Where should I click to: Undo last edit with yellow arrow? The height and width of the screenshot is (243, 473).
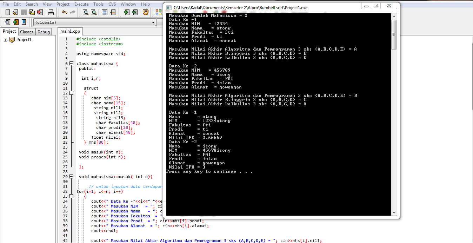(64, 12)
